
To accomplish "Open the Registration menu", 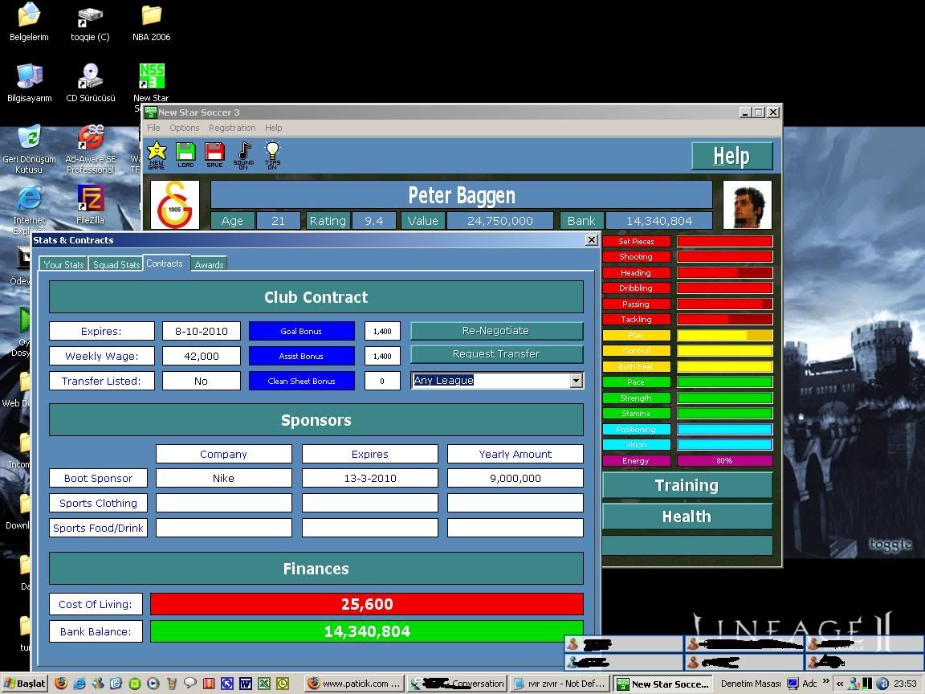I will point(232,128).
